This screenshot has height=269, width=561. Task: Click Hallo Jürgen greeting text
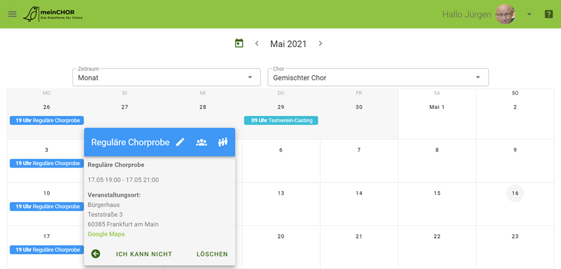click(x=466, y=15)
